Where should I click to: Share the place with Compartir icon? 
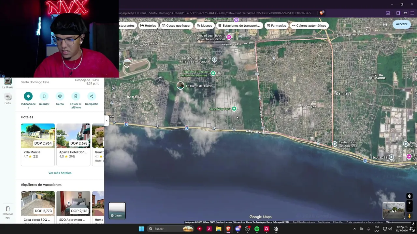click(x=92, y=96)
